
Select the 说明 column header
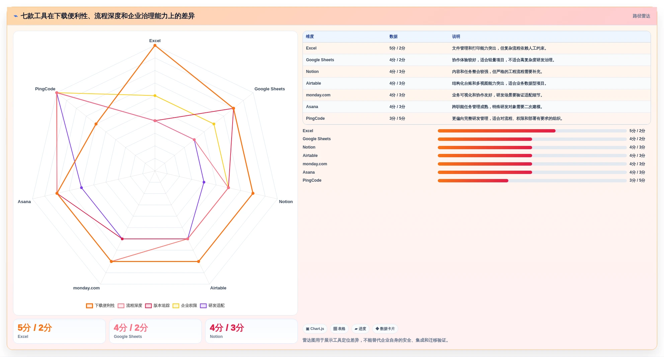tap(456, 36)
